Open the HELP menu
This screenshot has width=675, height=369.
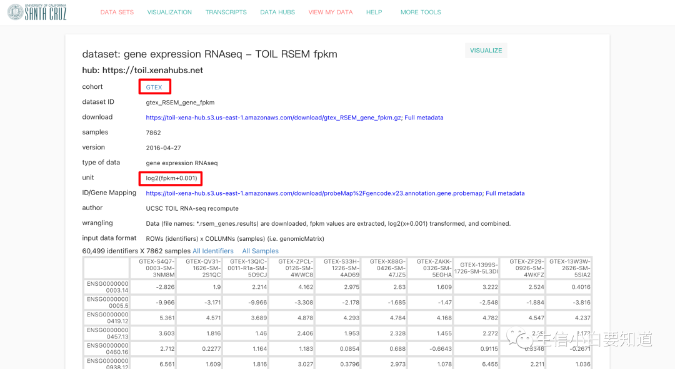374,12
